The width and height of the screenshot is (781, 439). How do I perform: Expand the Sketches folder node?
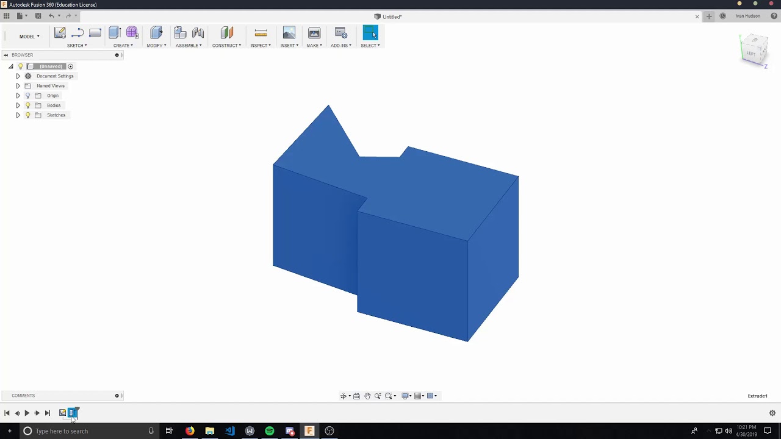coord(18,115)
